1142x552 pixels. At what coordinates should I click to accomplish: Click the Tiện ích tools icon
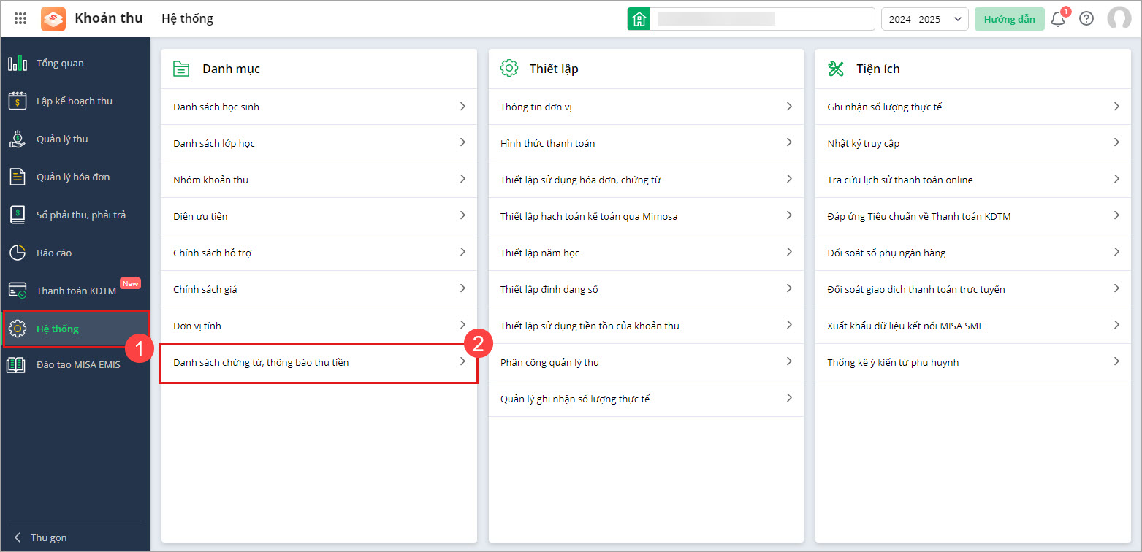(x=836, y=69)
